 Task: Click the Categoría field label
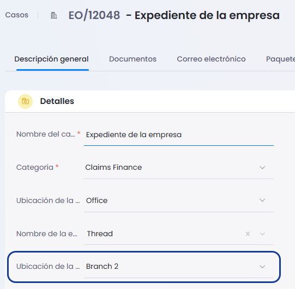pos(34,167)
